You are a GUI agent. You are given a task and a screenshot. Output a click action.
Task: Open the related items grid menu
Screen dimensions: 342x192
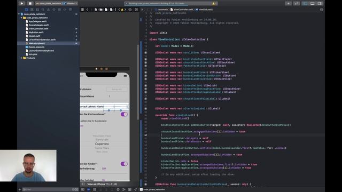coord(82,10)
